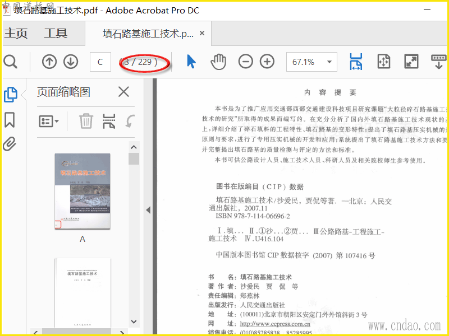The height and width of the screenshot is (336, 449).
Task: Click the 出版发行 人民交通出版社 line
Action: tap(246, 305)
